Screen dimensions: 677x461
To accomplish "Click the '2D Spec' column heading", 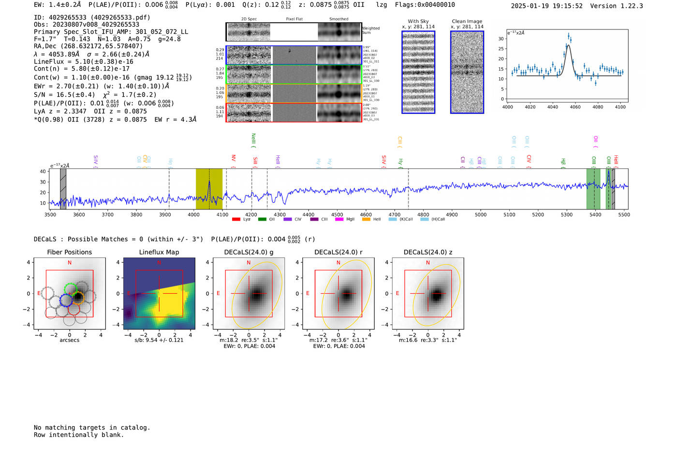I will pyautogui.click(x=249, y=19).
